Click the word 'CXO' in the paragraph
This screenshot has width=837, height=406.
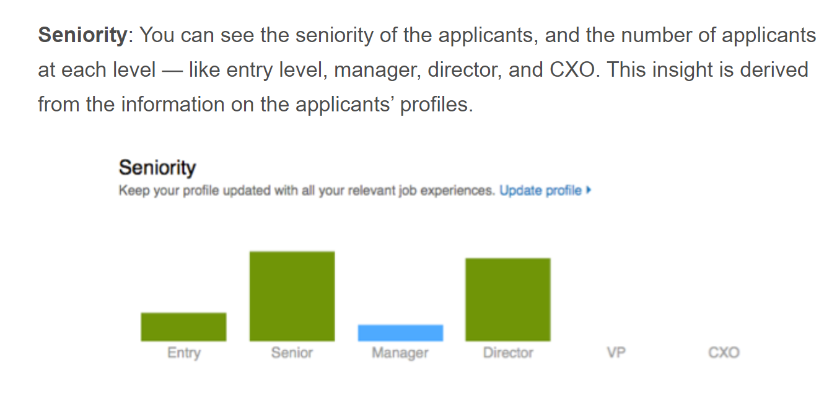pyautogui.click(x=573, y=69)
